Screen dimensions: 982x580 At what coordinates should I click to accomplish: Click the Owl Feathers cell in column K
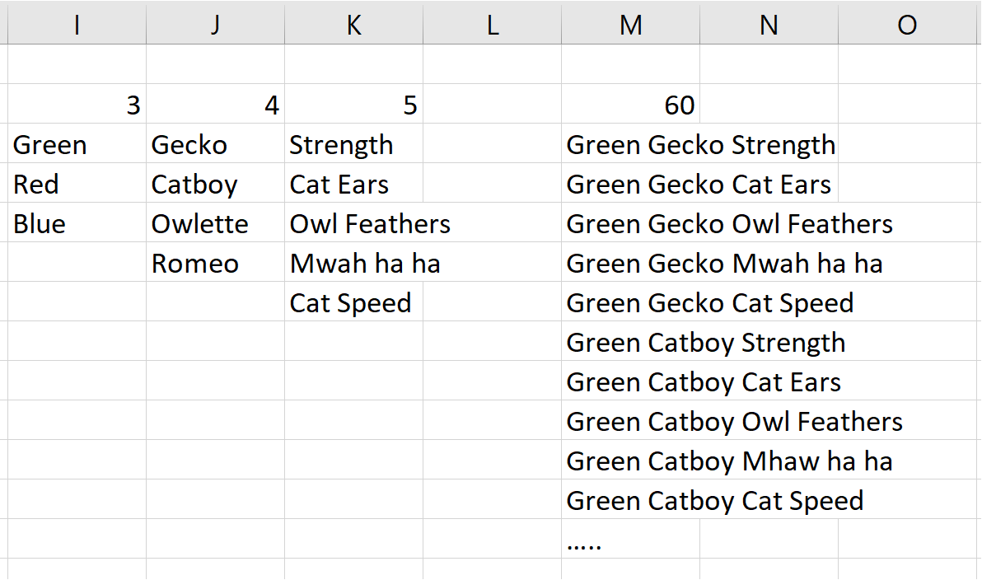(353, 223)
